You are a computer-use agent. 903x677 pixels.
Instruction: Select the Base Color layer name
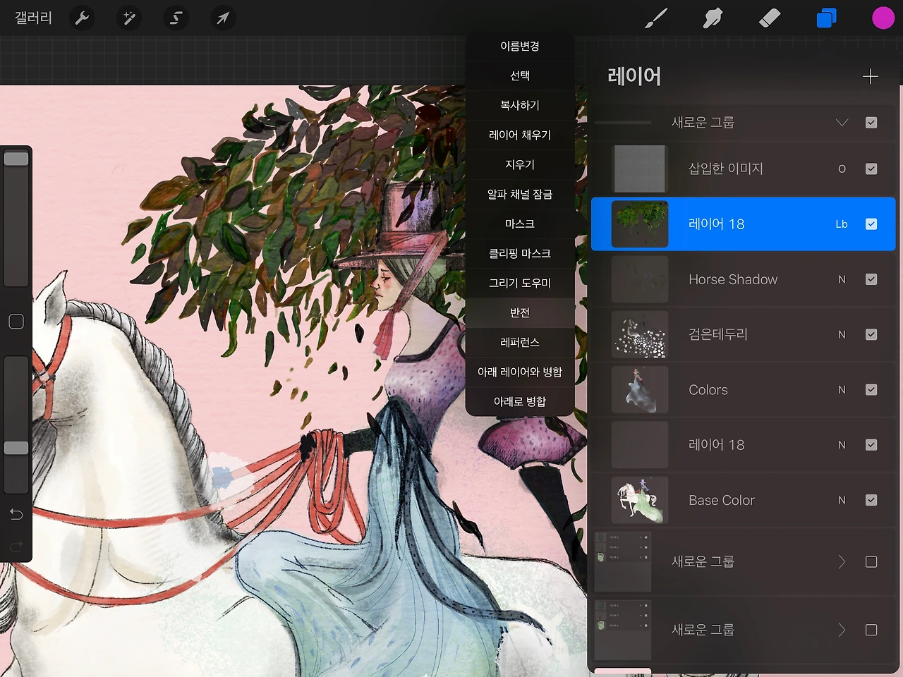point(722,500)
